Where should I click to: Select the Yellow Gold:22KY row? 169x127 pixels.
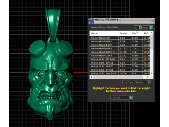[120, 55]
